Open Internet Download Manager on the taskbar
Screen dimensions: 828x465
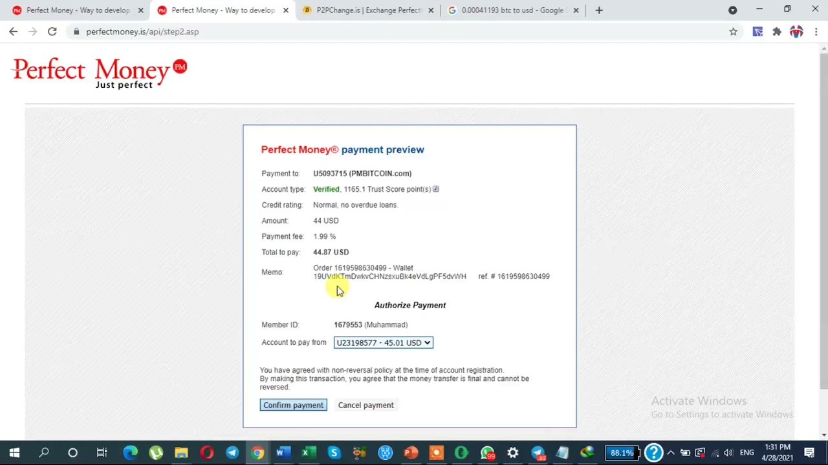(588, 453)
